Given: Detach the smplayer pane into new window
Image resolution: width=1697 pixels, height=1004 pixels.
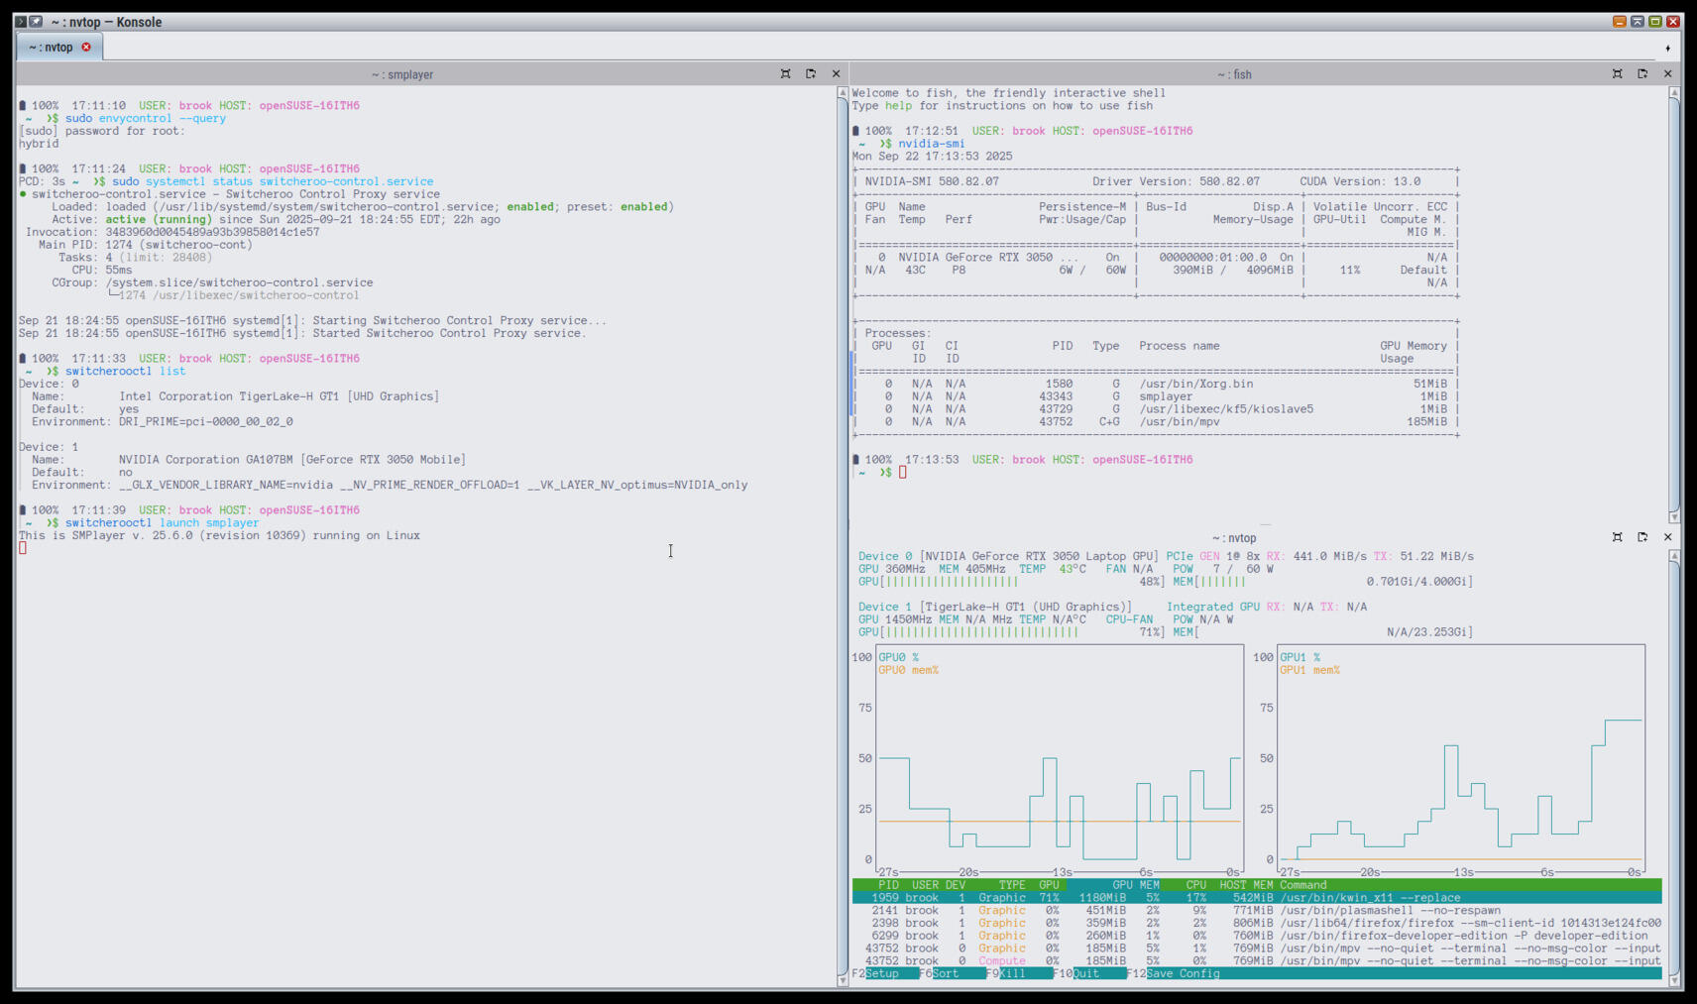Looking at the screenshot, I should coord(811,74).
